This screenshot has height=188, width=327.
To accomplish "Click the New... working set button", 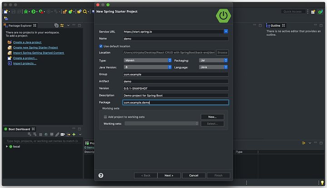I will (x=212, y=117).
